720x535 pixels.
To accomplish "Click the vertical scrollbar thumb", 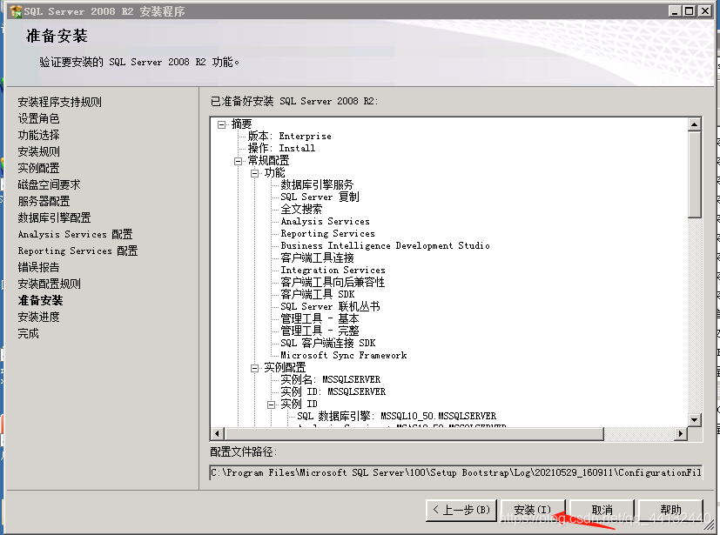I will 694,174.
